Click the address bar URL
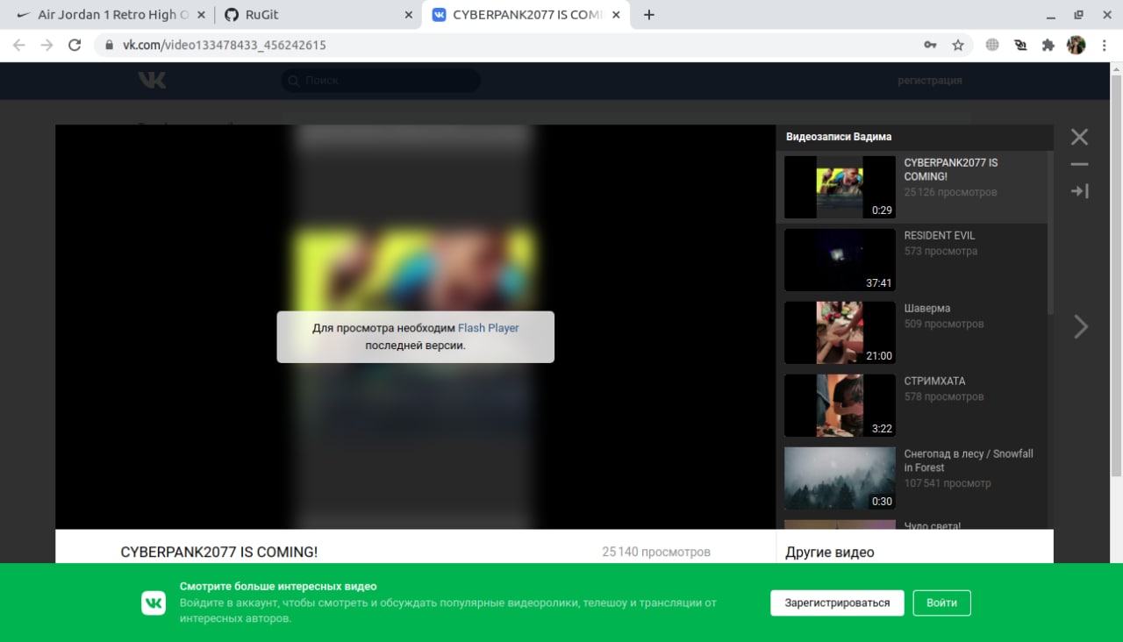 [225, 45]
